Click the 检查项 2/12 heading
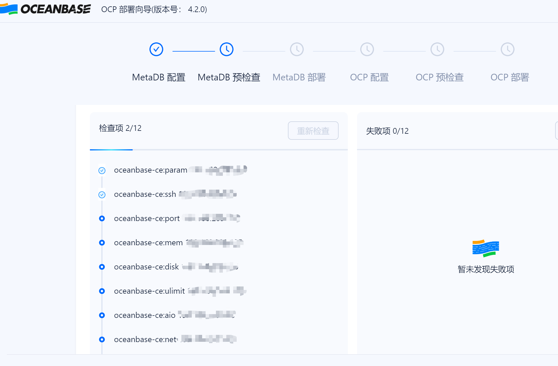This screenshot has width=558, height=366. pyautogui.click(x=120, y=128)
